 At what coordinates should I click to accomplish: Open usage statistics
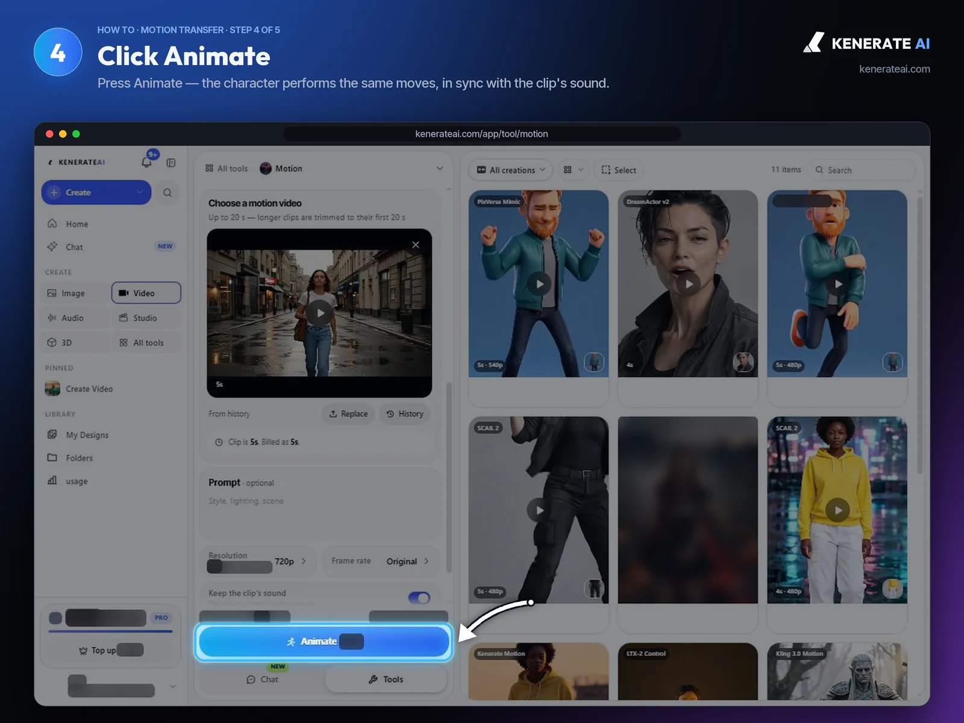[x=77, y=481]
